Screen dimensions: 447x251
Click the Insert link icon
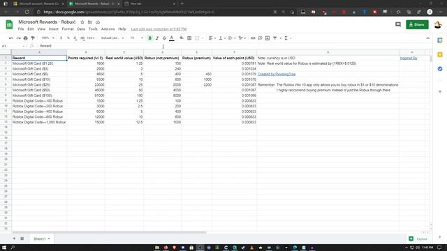click(x=253, y=38)
